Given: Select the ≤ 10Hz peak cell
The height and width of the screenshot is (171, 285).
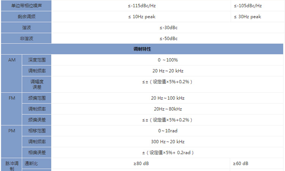Looking at the screenshot, I should (x=141, y=17).
